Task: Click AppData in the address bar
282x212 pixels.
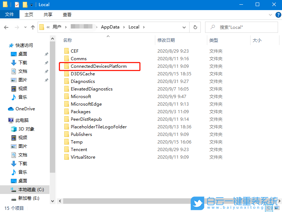Action: (110, 27)
